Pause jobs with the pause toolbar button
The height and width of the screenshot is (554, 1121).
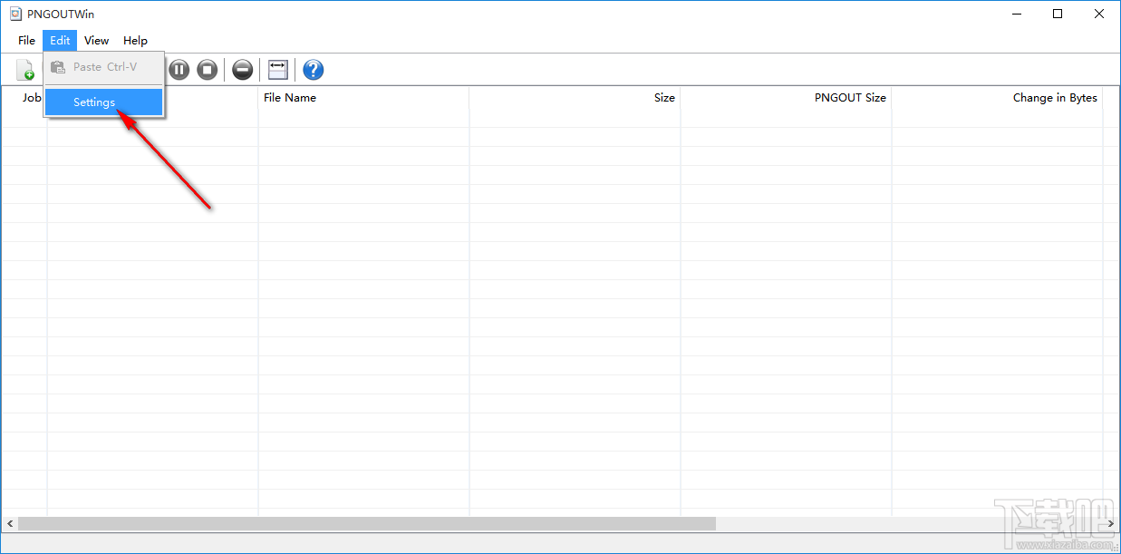(179, 70)
